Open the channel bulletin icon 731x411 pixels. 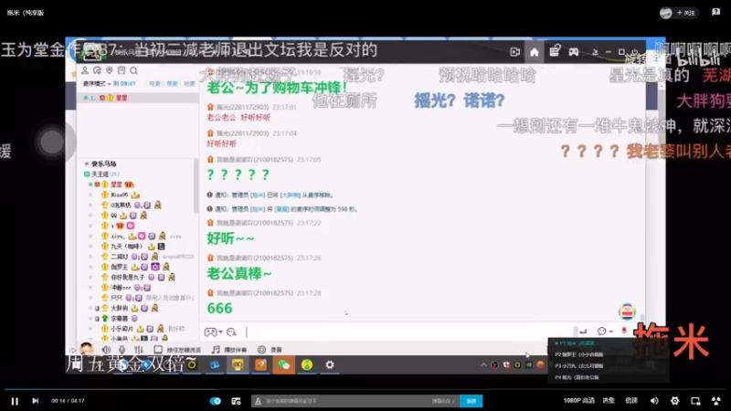[122, 70]
